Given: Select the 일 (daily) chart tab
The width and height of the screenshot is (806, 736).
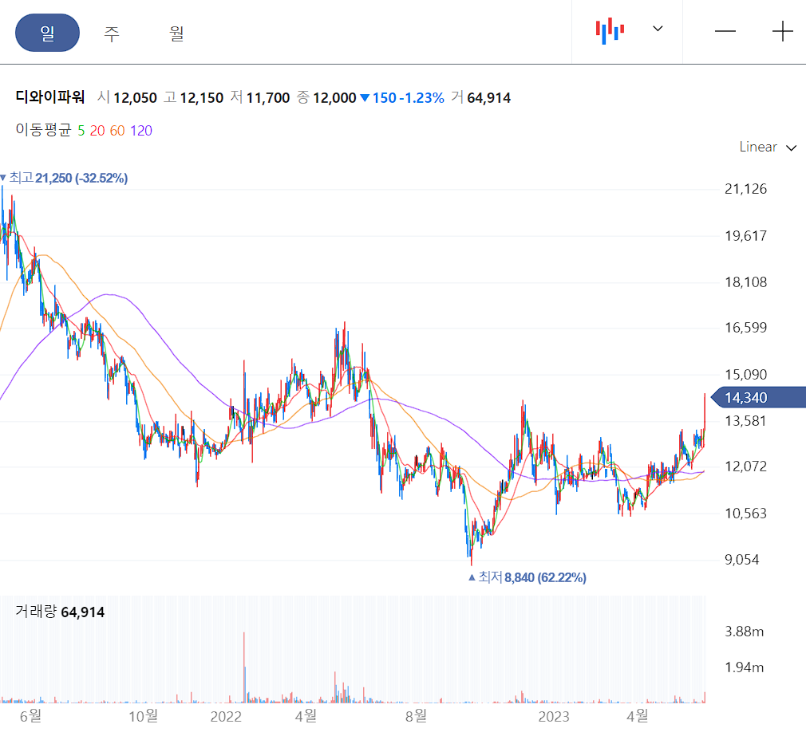Looking at the screenshot, I should click(x=47, y=33).
